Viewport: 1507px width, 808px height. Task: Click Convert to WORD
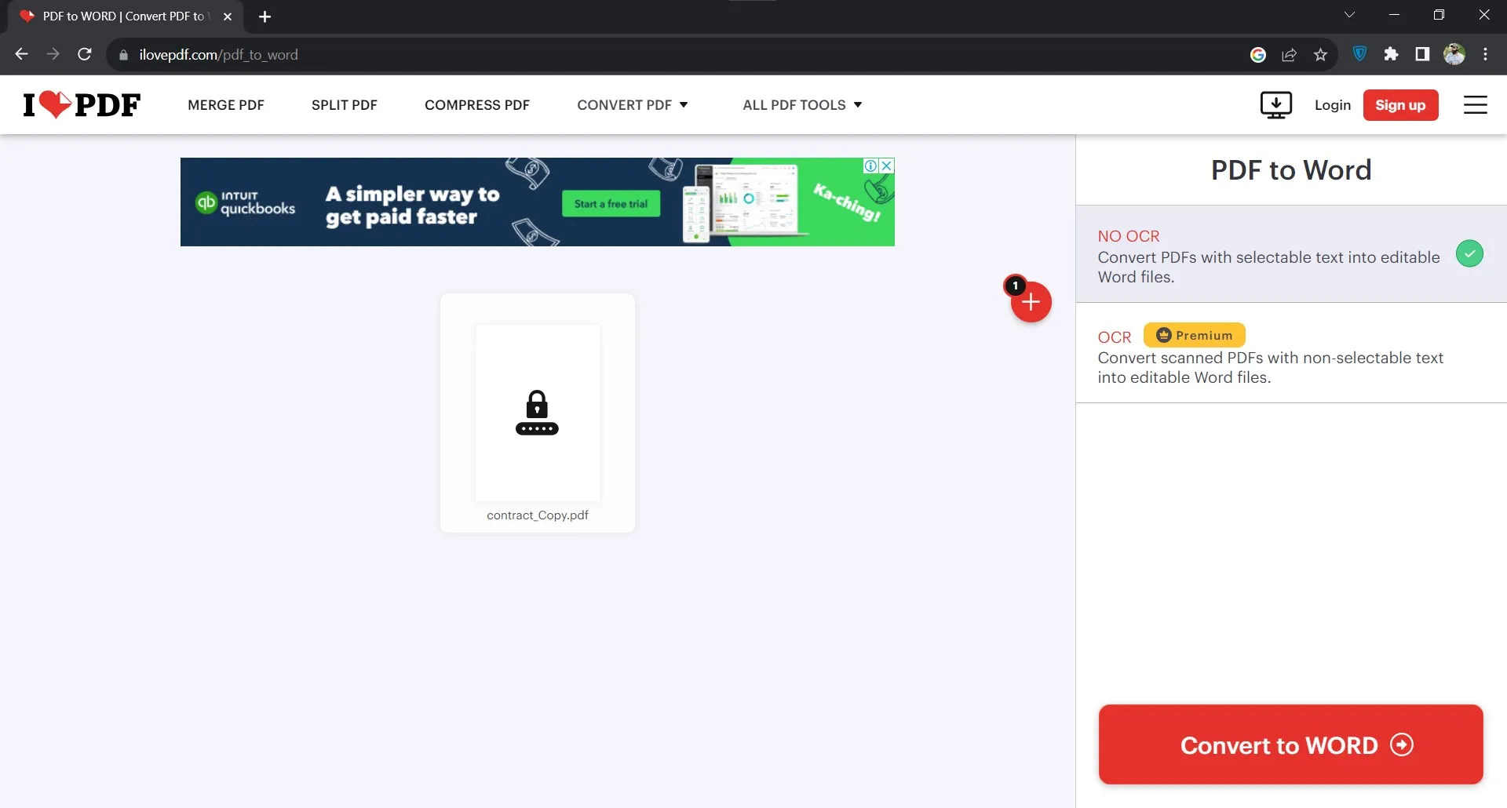(x=1290, y=744)
